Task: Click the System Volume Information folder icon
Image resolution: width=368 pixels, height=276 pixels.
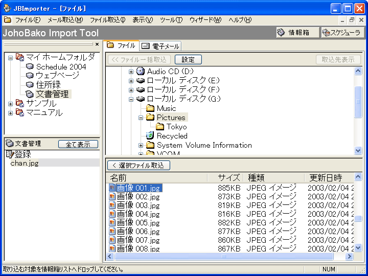Action: [150, 145]
